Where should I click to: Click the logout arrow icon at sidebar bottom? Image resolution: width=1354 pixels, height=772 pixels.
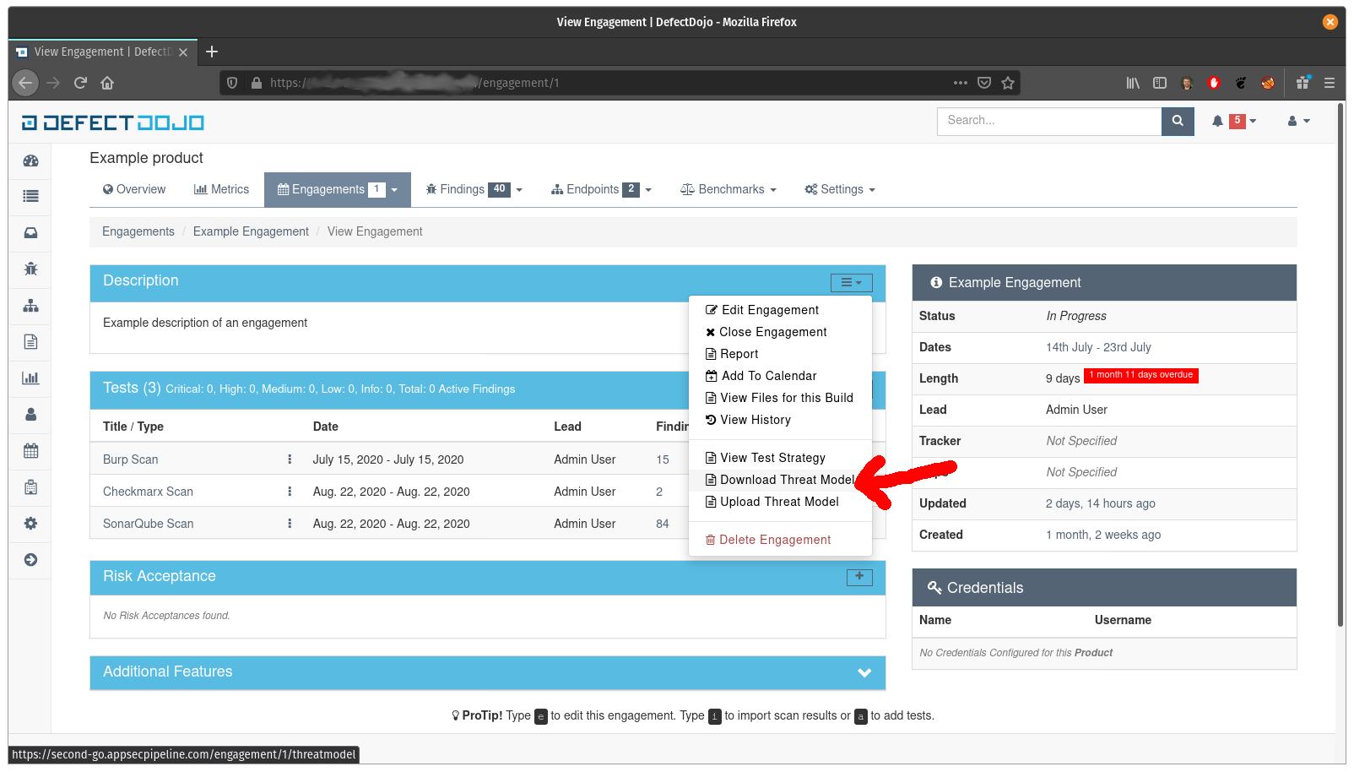pos(30,559)
